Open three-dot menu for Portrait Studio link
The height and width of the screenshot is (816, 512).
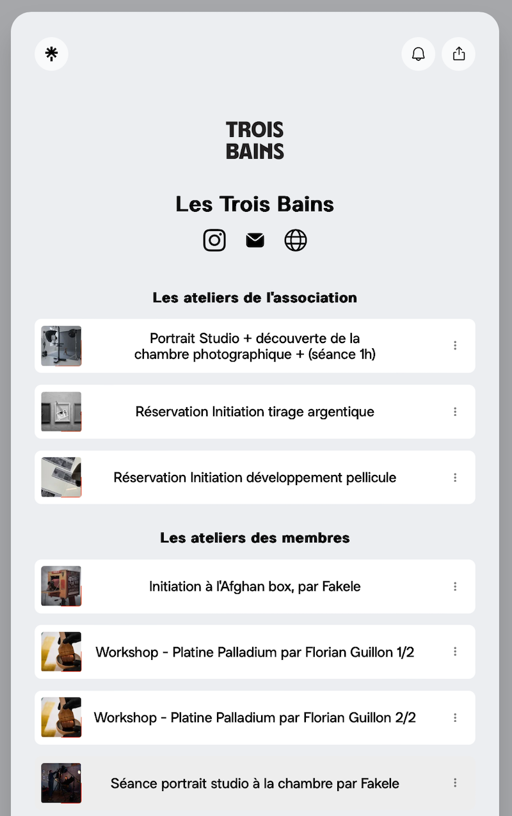click(x=455, y=346)
